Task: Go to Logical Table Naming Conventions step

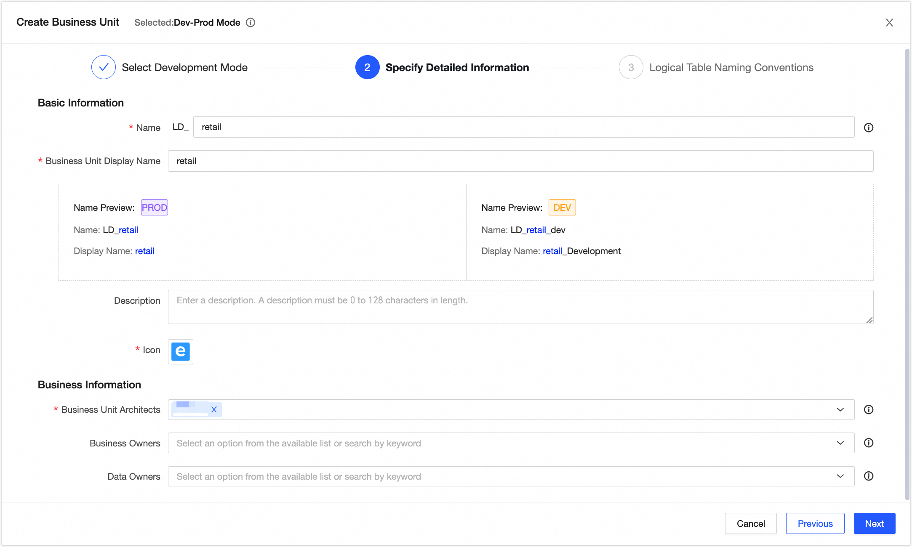Action: (731, 67)
